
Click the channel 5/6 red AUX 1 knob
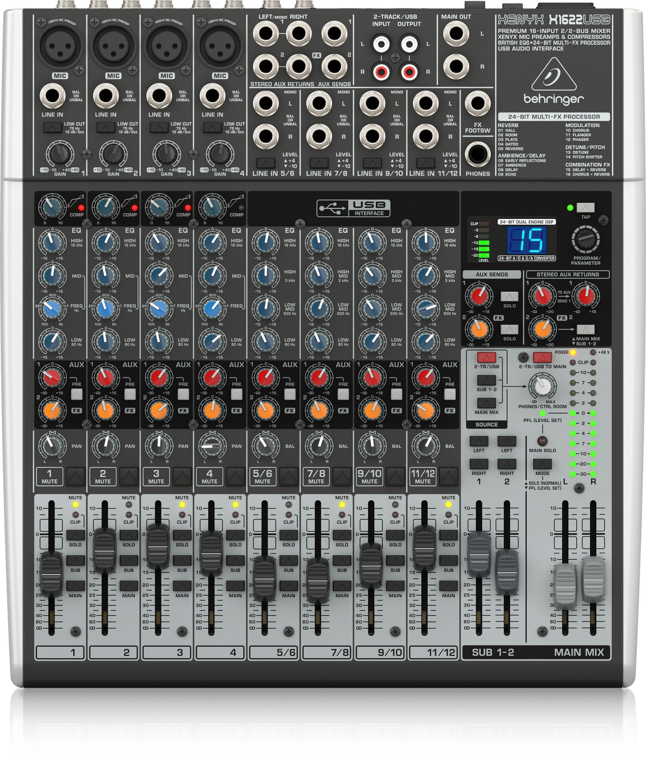[265, 377]
